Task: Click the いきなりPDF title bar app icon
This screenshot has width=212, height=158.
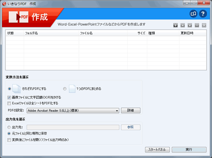Action: (x=4, y=4)
